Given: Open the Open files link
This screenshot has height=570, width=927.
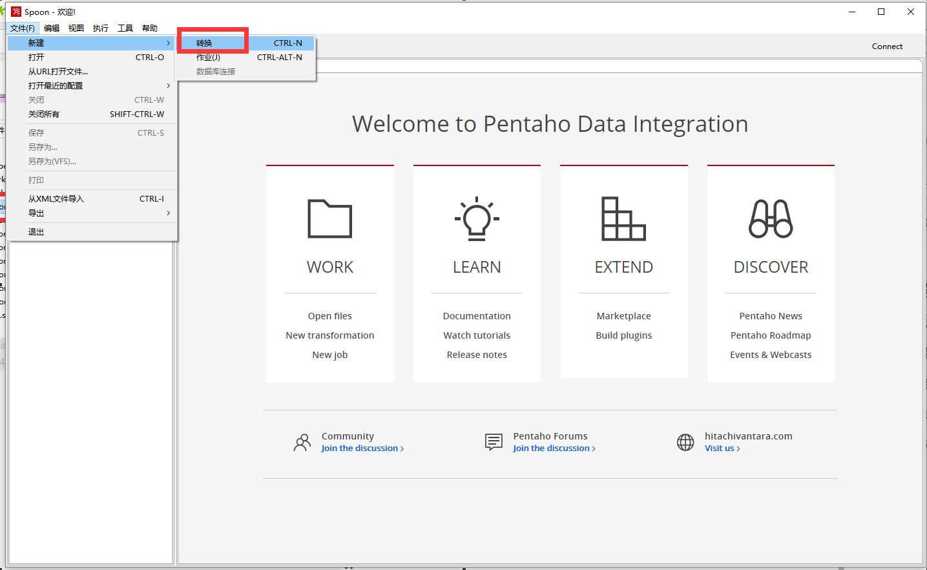Looking at the screenshot, I should click(330, 316).
